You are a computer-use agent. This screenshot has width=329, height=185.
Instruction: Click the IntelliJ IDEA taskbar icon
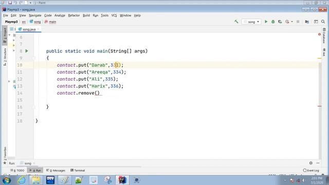click(122, 180)
